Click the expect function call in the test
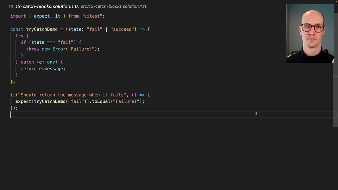338x190 pixels. tap(23, 101)
